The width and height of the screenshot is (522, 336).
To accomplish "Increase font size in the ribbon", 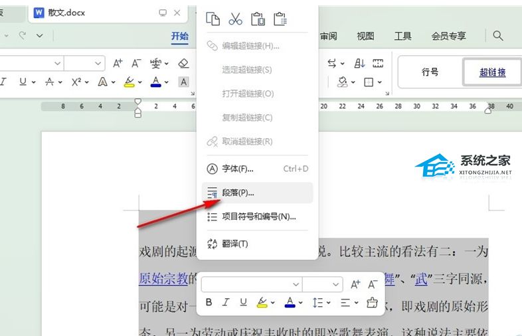I will [118, 63].
